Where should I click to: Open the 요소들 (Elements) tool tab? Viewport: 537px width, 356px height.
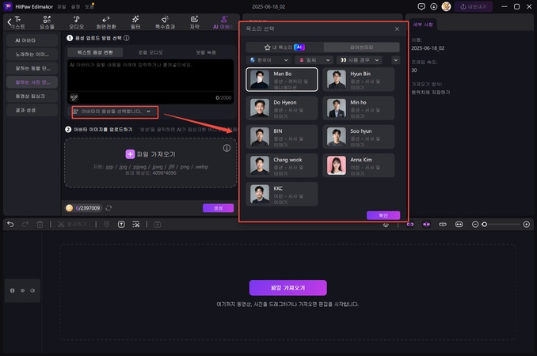pos(47,23)
